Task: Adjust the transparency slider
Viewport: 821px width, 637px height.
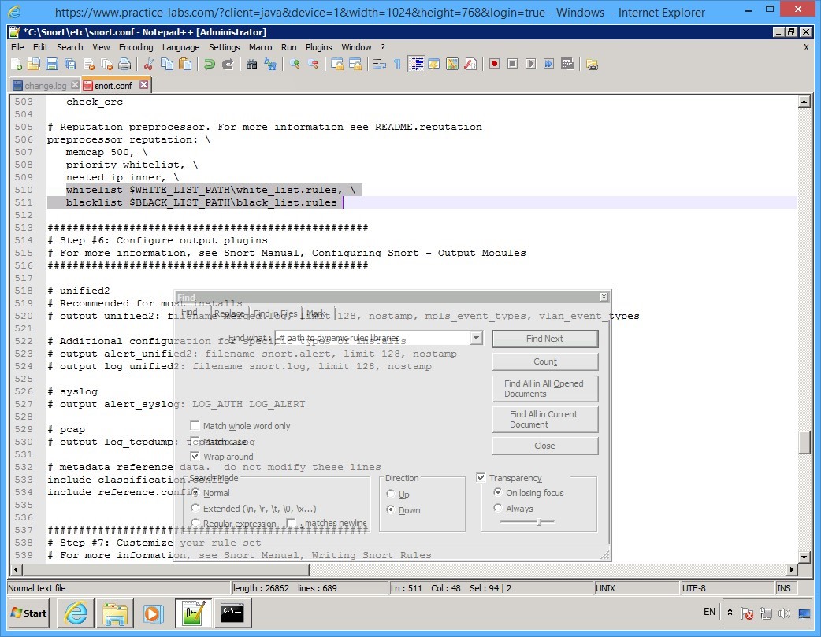Action: point(541,520)
